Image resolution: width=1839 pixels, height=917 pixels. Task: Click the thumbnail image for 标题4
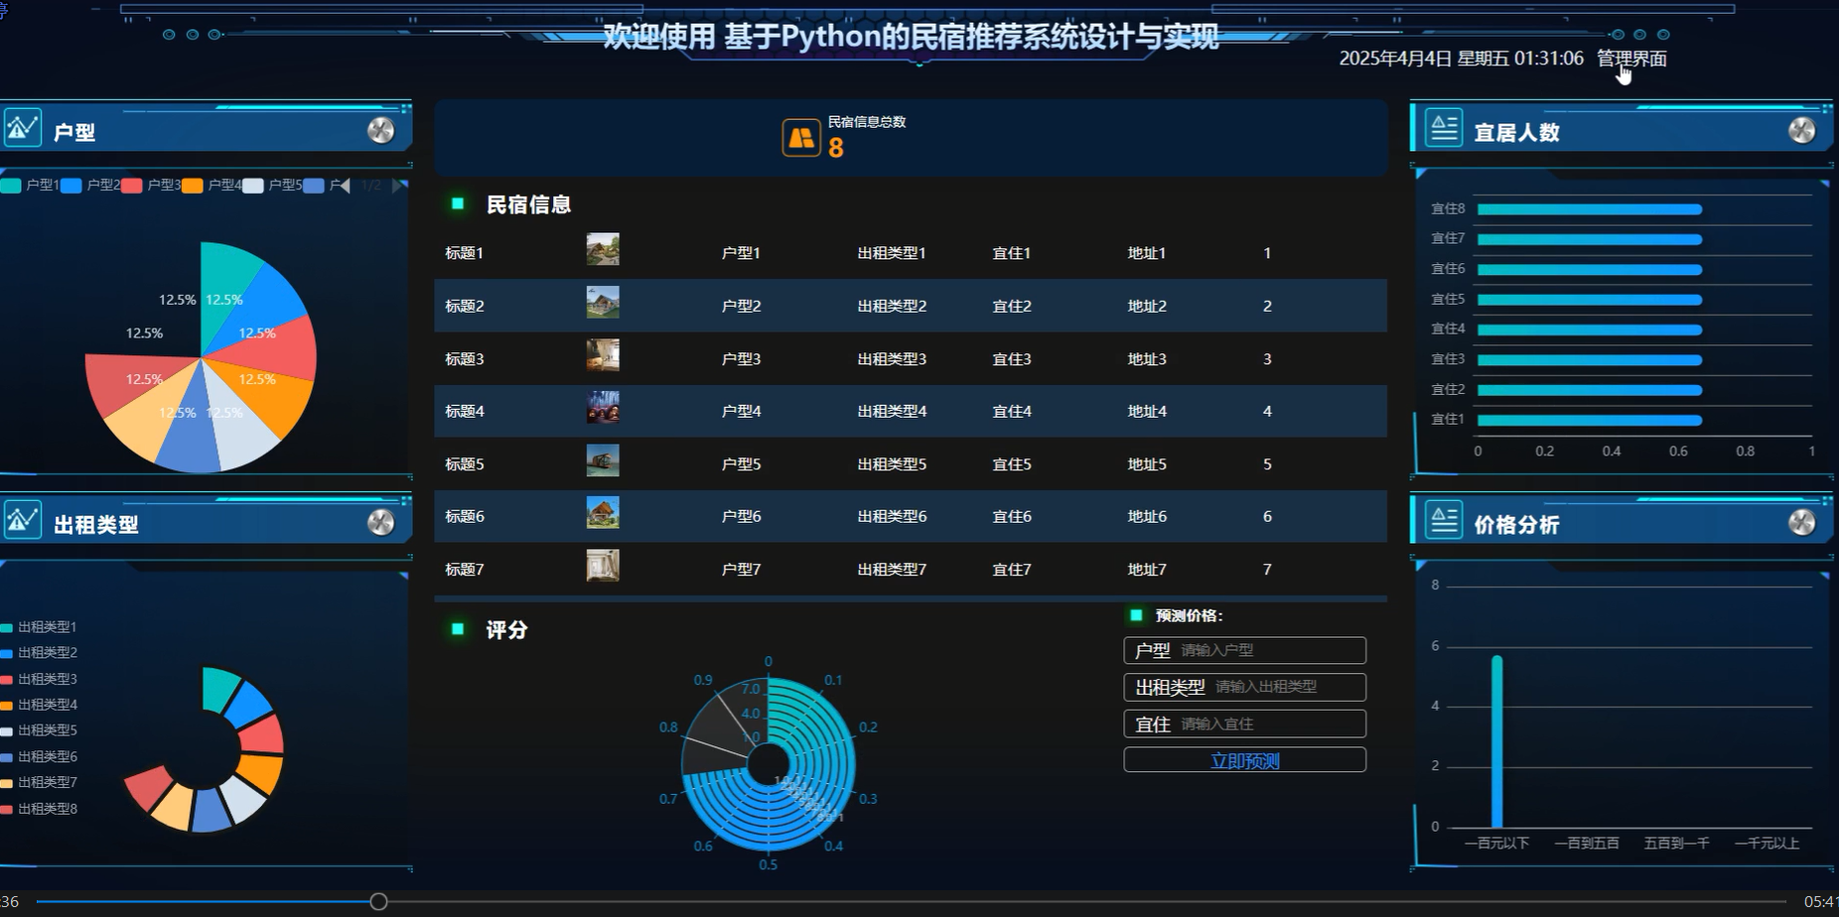tap(603, 408)
